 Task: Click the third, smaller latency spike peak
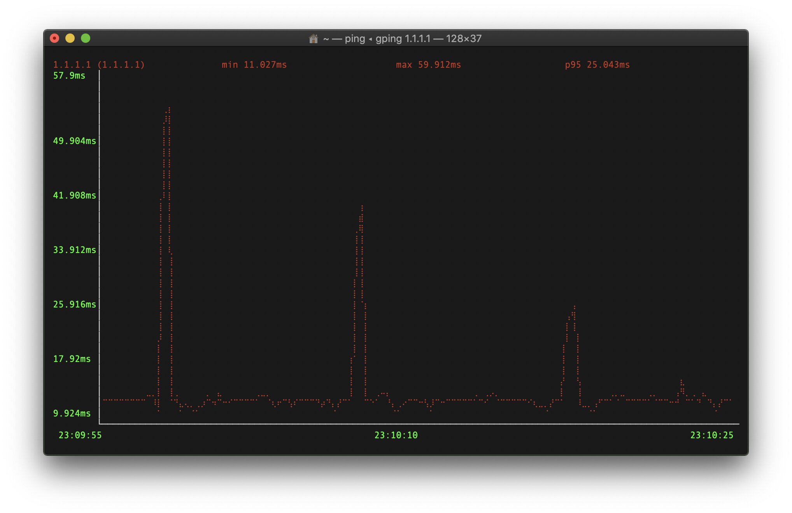point(574,307)
